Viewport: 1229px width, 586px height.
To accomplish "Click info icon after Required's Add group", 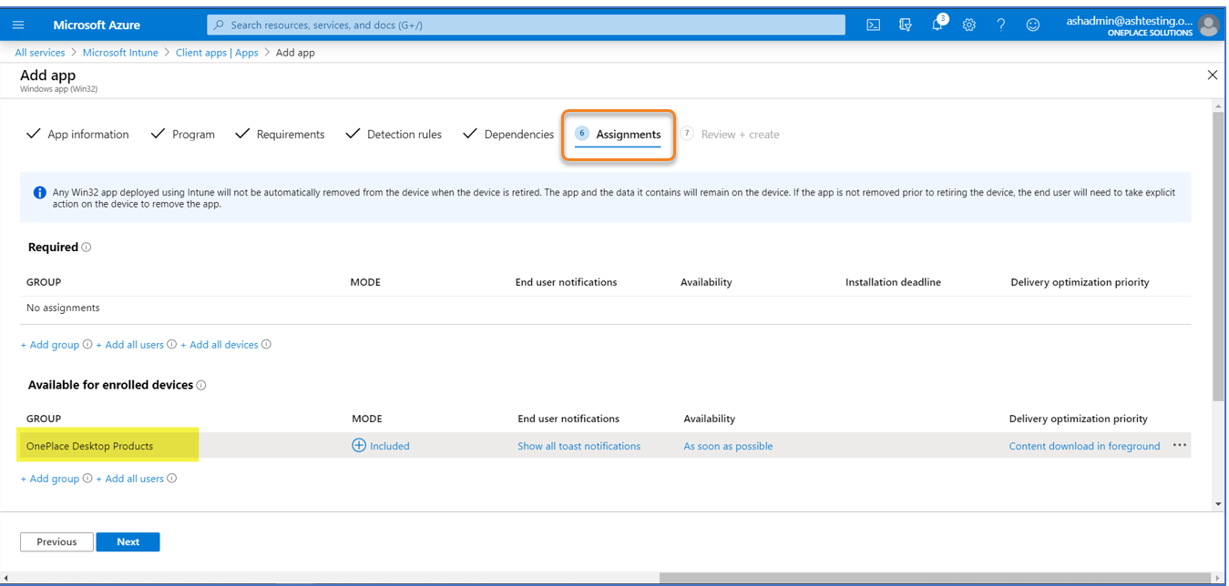I will pos(87,345).
